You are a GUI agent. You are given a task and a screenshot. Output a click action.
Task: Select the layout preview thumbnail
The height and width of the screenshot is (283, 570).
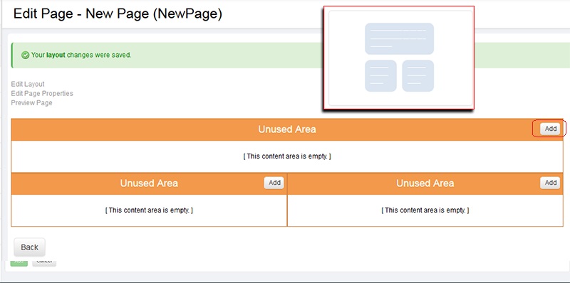pos(399,58)
